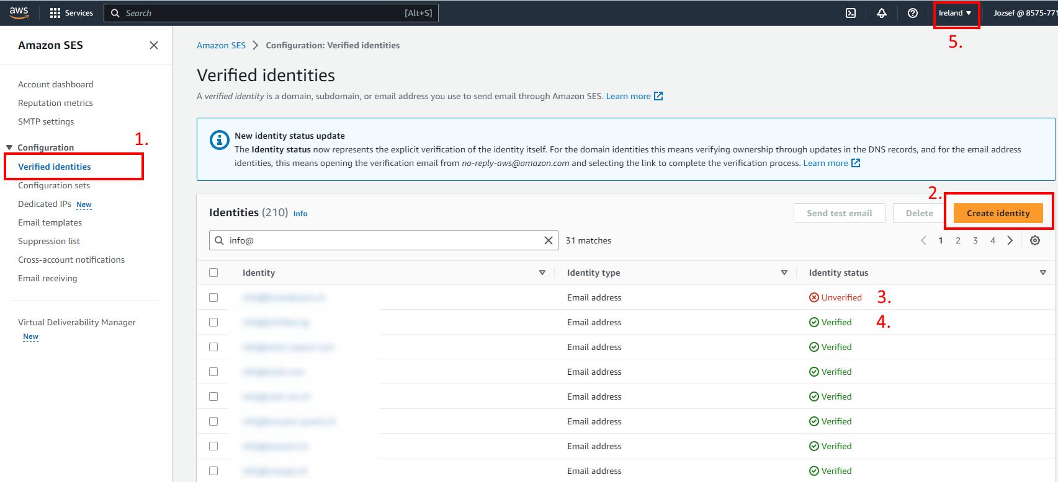The height and width of the screenshot is (482, 1058).
Task: Open Cross-account notifications
Action: 71,260
